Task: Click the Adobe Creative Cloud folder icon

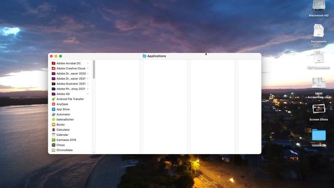Action: [x=53, y=68]
